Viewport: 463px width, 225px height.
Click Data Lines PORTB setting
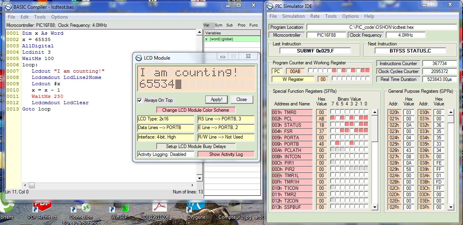(x=166, y=128)
